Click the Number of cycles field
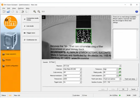Viewport: 140px width, 100px height. [x=112, y=82]
